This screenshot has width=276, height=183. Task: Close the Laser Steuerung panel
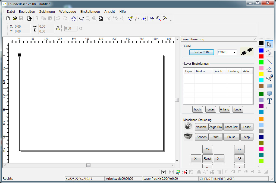pos(255,39)
